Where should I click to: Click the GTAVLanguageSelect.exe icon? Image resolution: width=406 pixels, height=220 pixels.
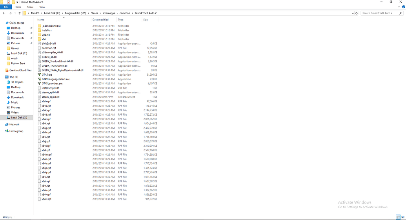click(39, 79)
